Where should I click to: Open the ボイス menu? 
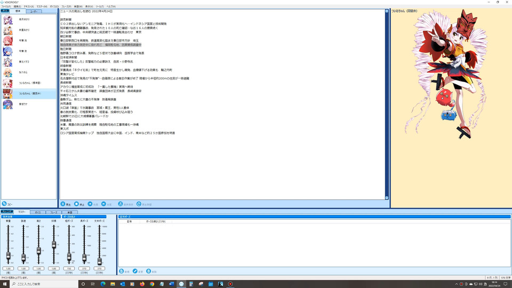point(54,6)
